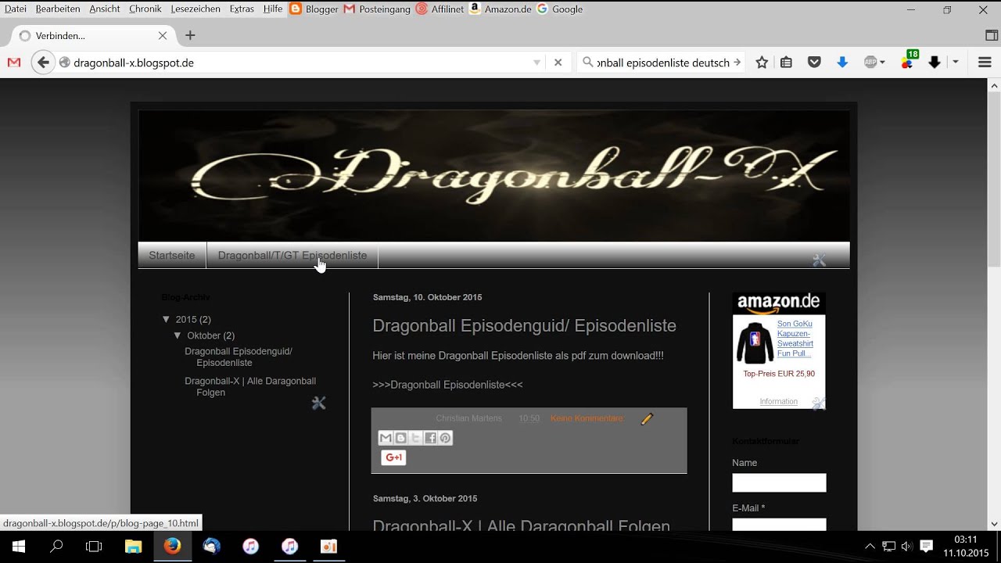1001x563 pixels.
Task: Open the Amazon.de bookmark
Action: click(x=500, y=9)
